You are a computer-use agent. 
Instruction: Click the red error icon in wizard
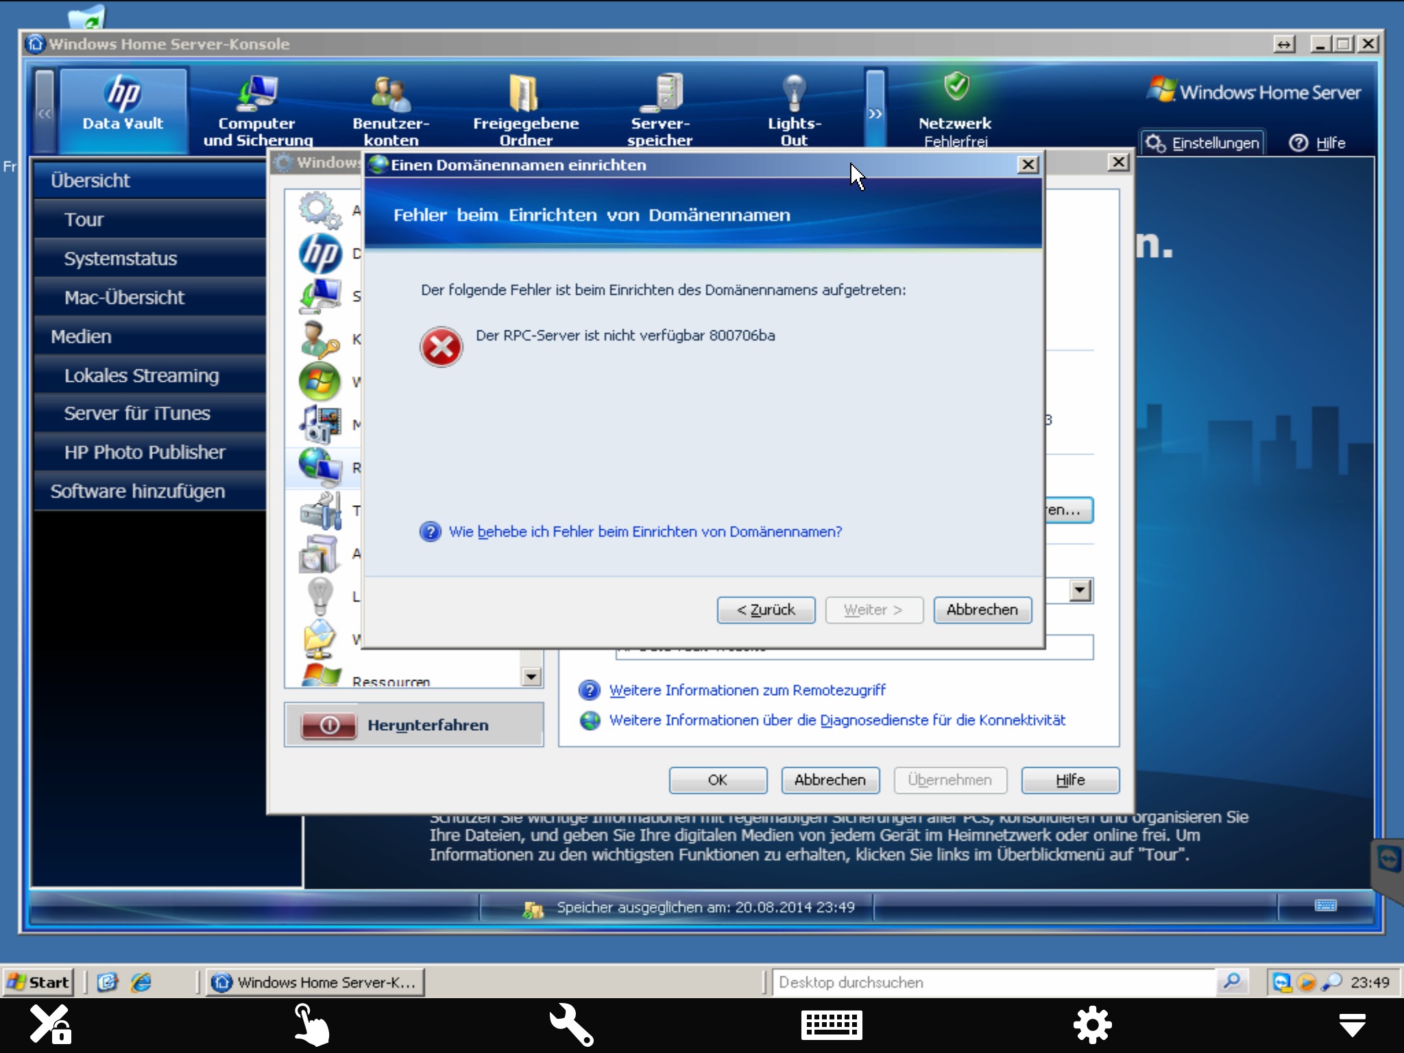click(x=441, y=347)
